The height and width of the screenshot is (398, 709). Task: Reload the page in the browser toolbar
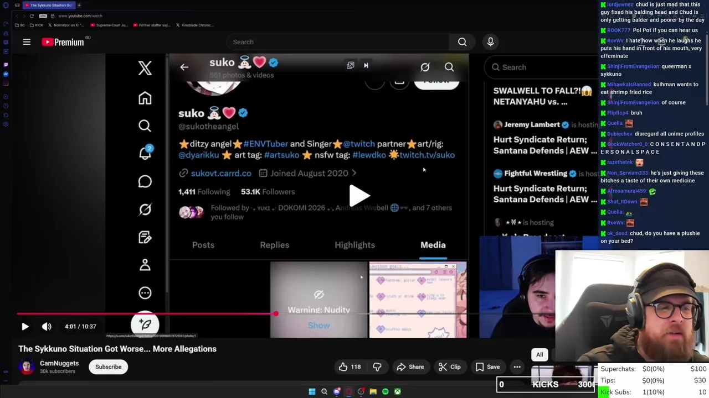(32, 15)
